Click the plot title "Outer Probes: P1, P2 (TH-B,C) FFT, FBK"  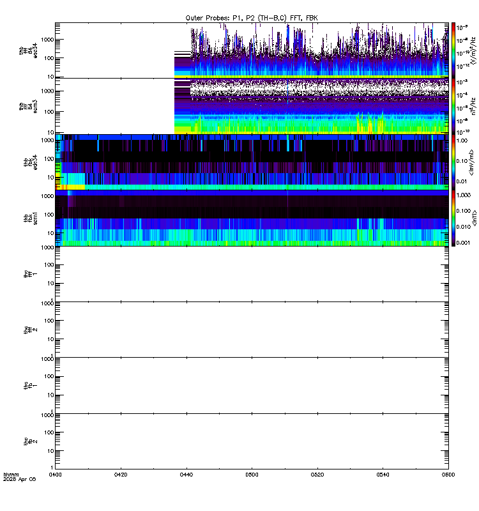point(252,18)
